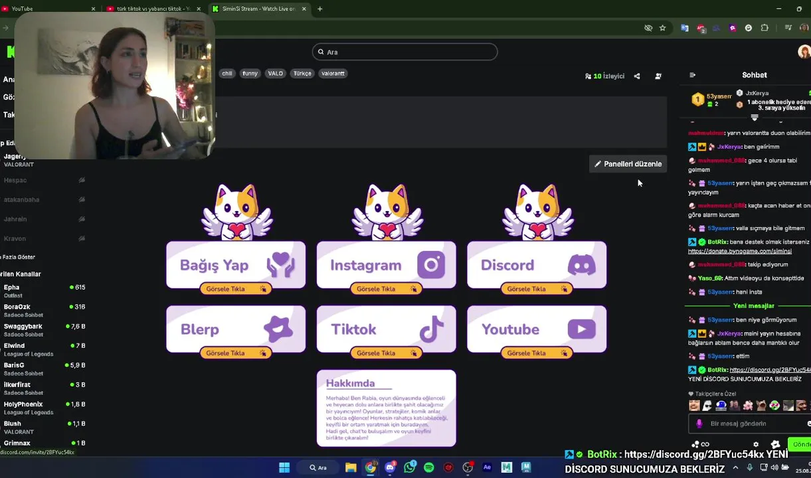Viewport: 811px width, 478px height.
Task: Open After Effects from taskbar
Action: click(487, 467)
